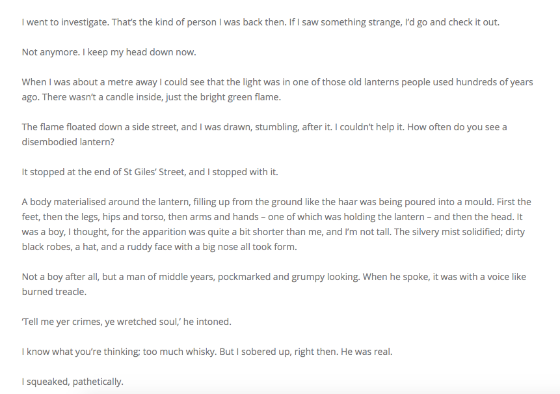Click the line starting 'was a boy, I thought'

point(260,232)
